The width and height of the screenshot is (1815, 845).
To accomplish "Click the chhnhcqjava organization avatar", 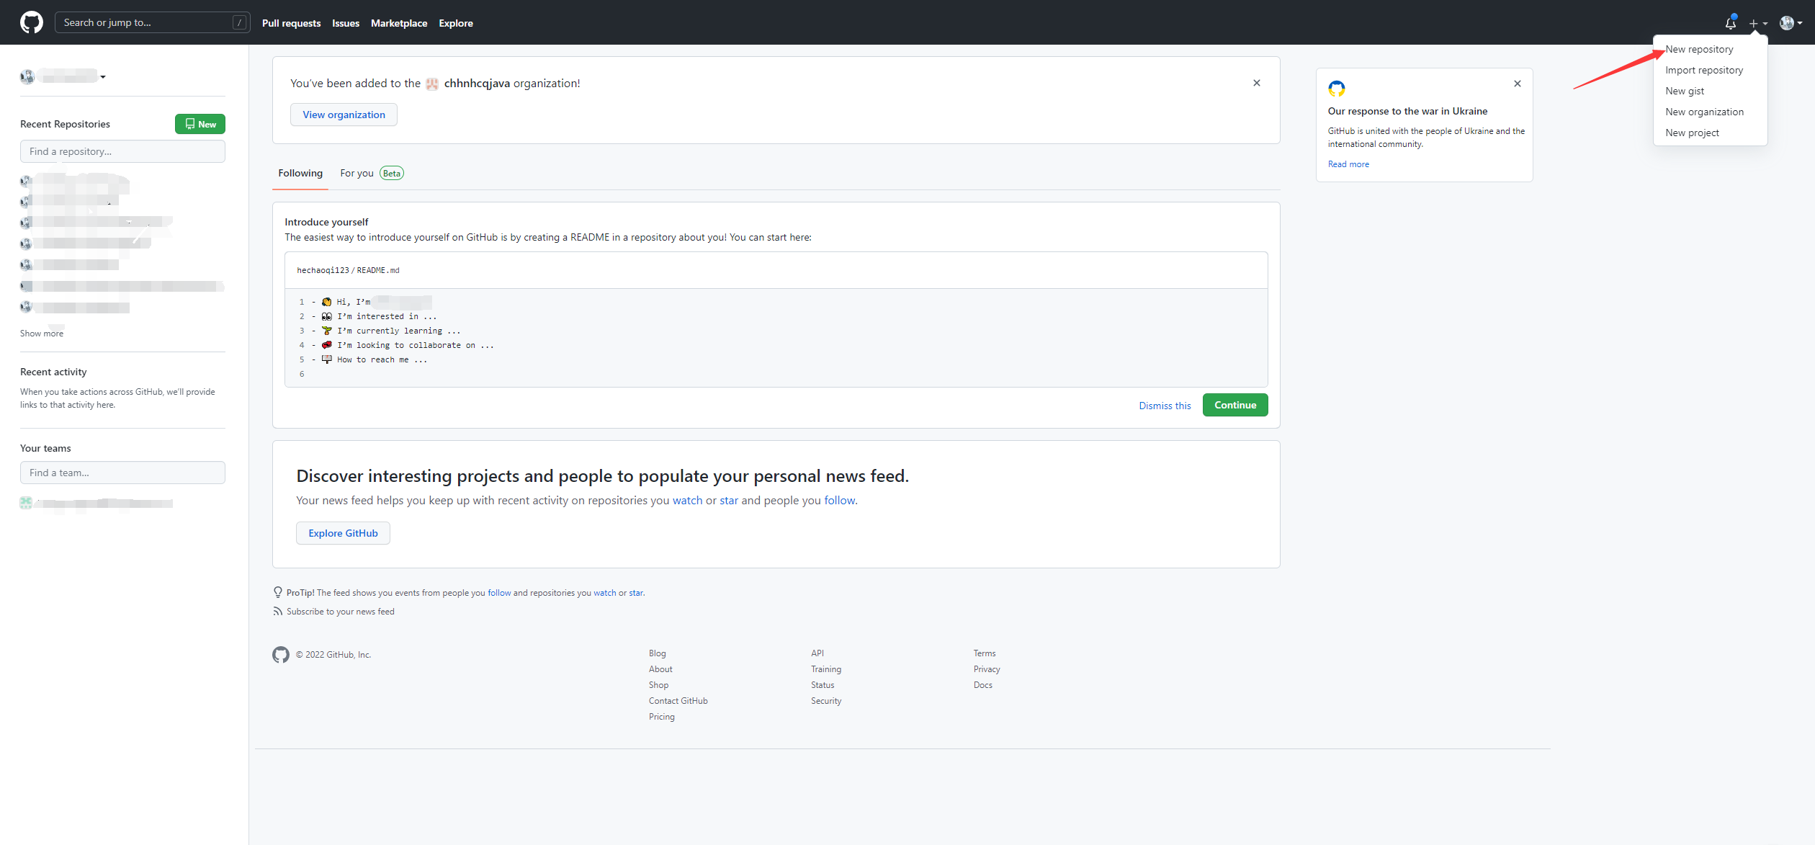I will tap(432, 84).
